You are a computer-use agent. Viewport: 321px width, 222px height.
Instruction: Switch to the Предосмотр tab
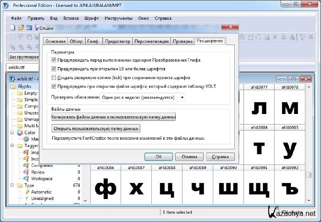[x=117, y=41]
